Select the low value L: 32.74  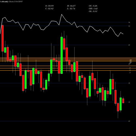pos(71,9)
